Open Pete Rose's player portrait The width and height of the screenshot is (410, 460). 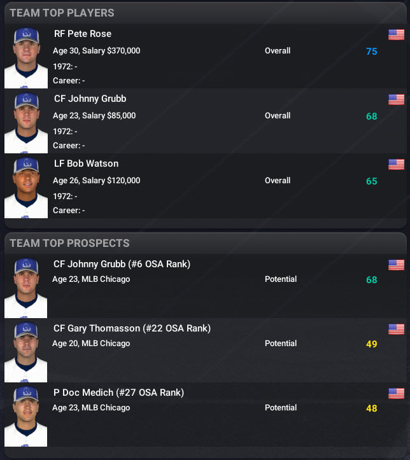(26, 57)
